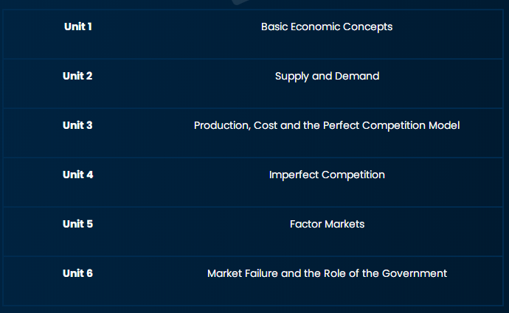Open the Supply and Demand topic
The width and height of the screenshot is (509, 313).
pyautogui.click(x=328, y=77)
